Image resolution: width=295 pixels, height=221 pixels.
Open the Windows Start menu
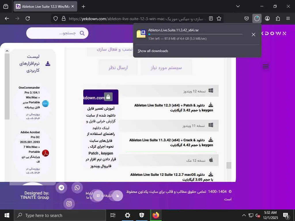coord(7,215)
